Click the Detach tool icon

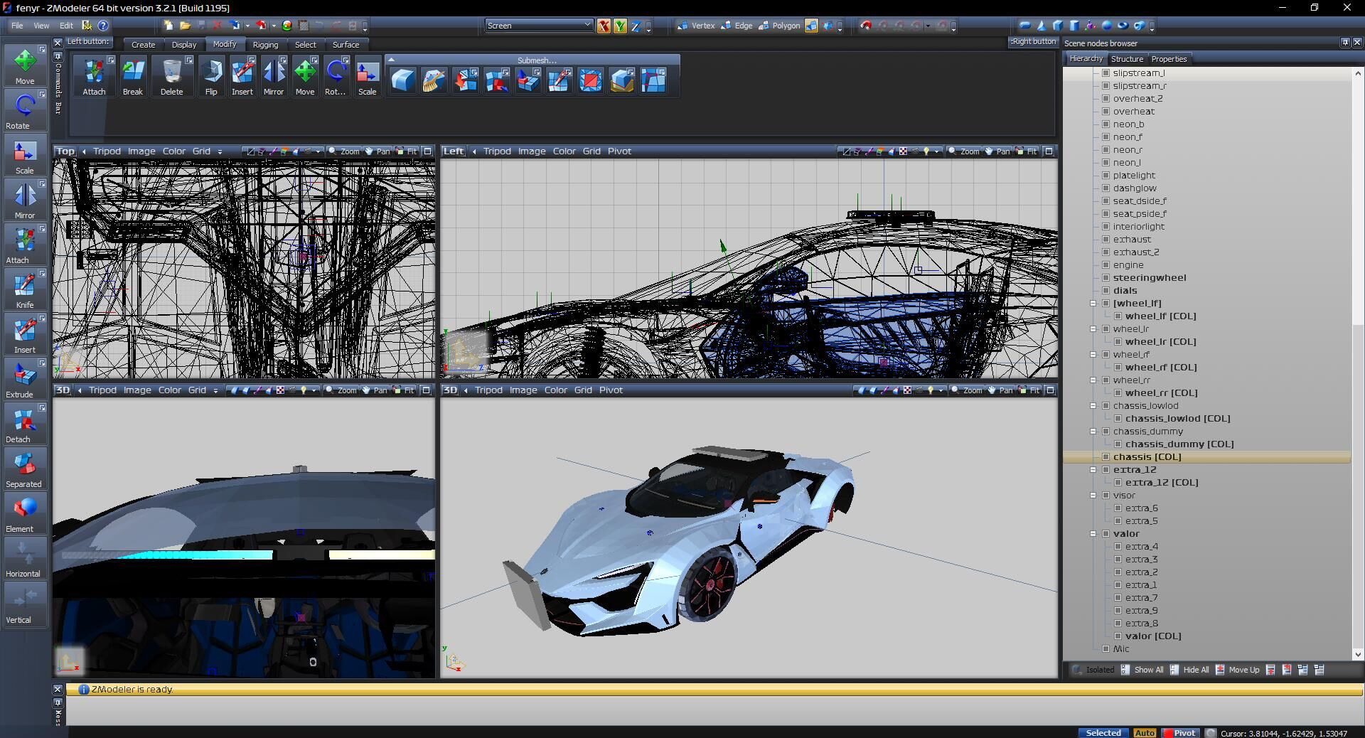[25, 423]
